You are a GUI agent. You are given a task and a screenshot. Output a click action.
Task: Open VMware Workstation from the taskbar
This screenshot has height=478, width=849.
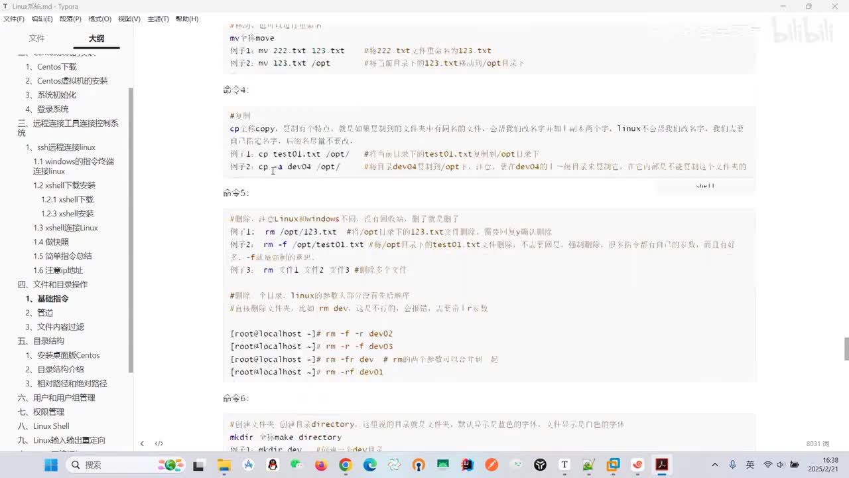coord(614,465)
